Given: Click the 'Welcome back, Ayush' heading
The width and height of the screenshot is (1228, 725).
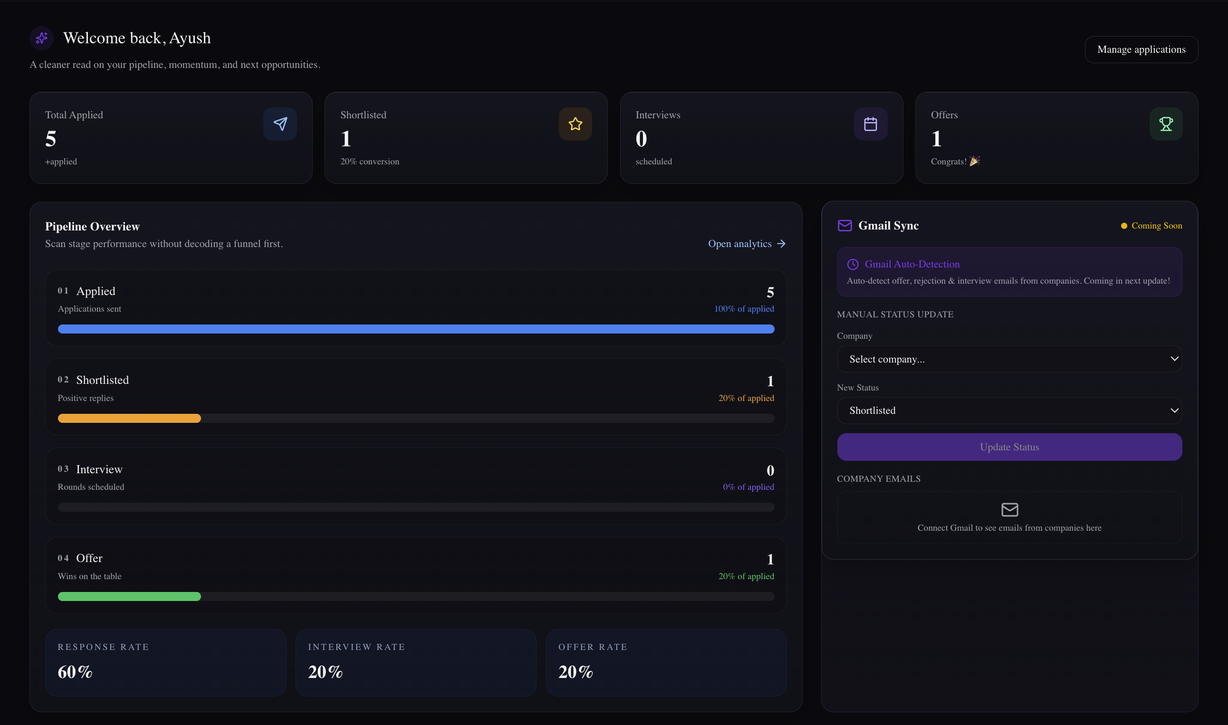Looking at the screenshot, I should click(137, 38).
